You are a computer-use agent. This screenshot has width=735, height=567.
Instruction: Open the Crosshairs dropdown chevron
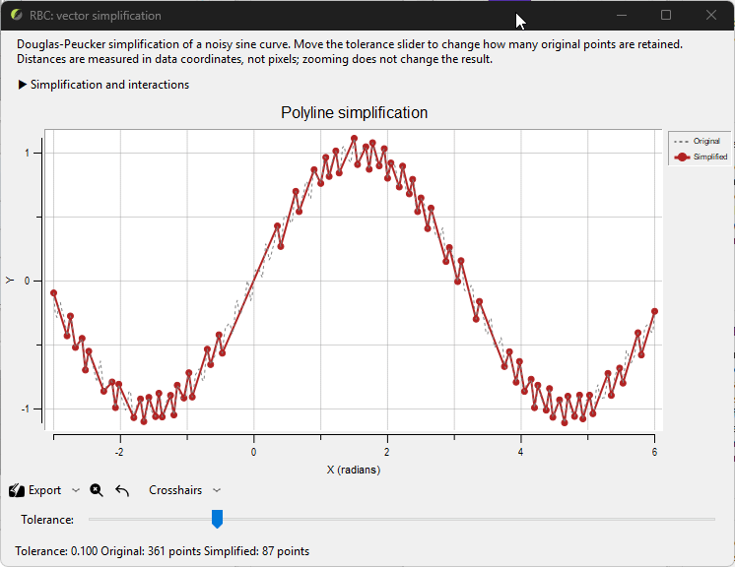217,490
